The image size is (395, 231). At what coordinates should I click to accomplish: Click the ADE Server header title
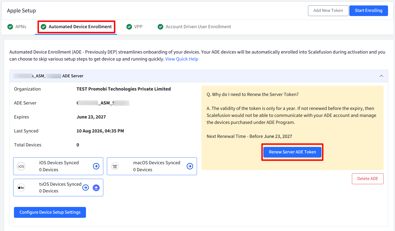(x=48, y=76)
